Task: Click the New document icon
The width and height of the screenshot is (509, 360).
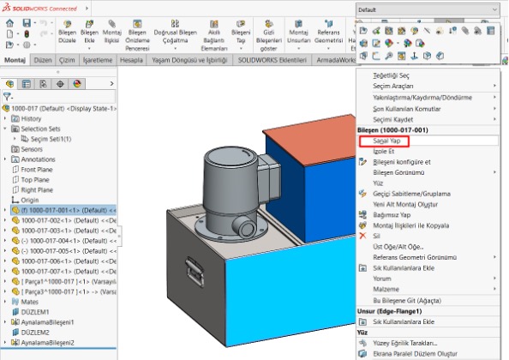Action: coord(9,33)
